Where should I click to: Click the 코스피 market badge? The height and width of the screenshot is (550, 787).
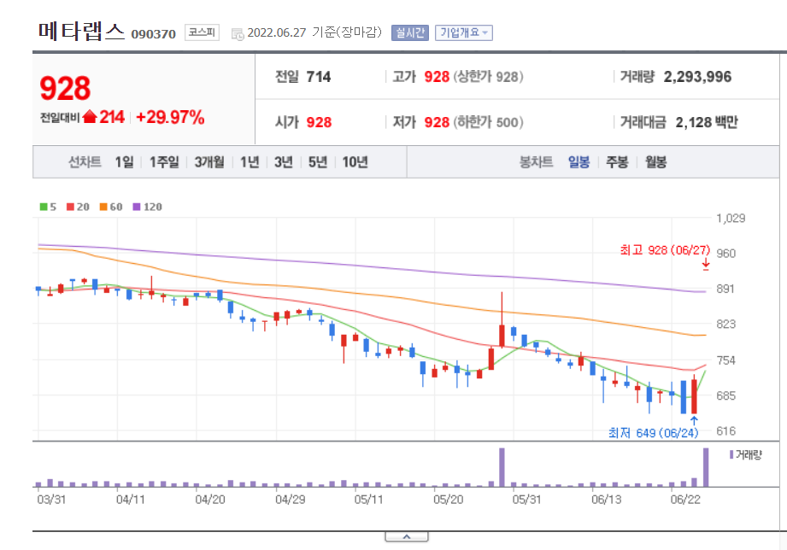[x=202, y=32]
